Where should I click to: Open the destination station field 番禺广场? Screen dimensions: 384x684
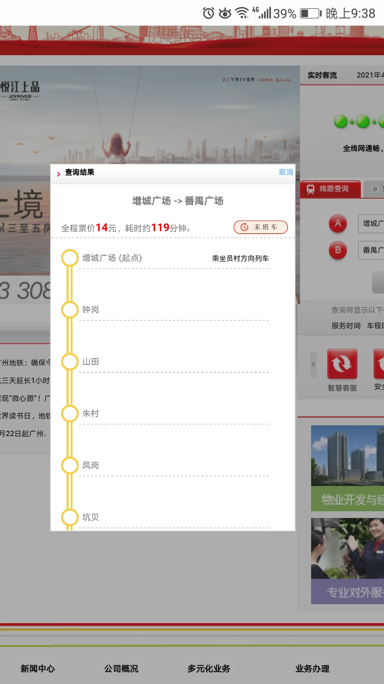click(x=371, y=250)
